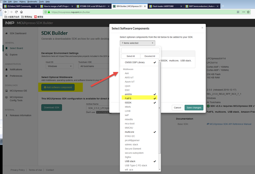Open the page actions three-dot menu
This screenshot has width=255, height=174.
[x=244, y=12]
